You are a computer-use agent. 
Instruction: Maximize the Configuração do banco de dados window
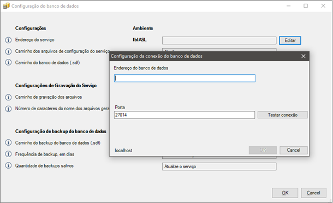pos(306,6)
